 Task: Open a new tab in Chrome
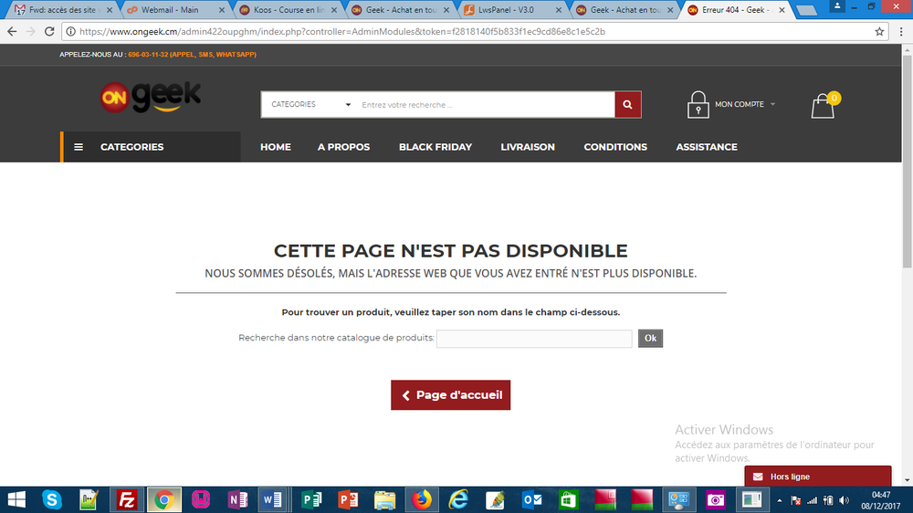click(x=806, y=10)
